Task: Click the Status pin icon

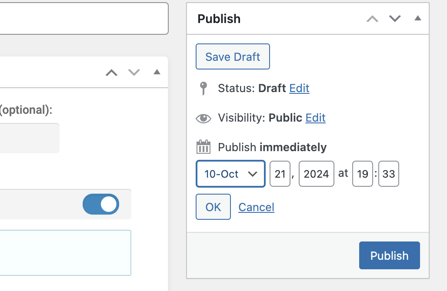Action: coord(203,88)
